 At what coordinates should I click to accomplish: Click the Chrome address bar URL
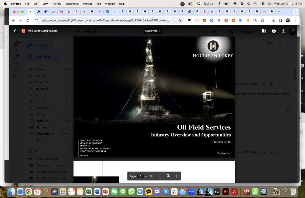click(108, 20)
